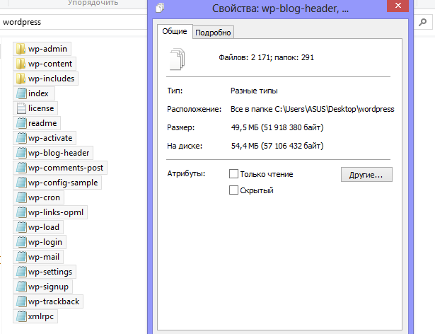Select the 'license' file name
The image size is (435, 334).
tap(41, 108)
